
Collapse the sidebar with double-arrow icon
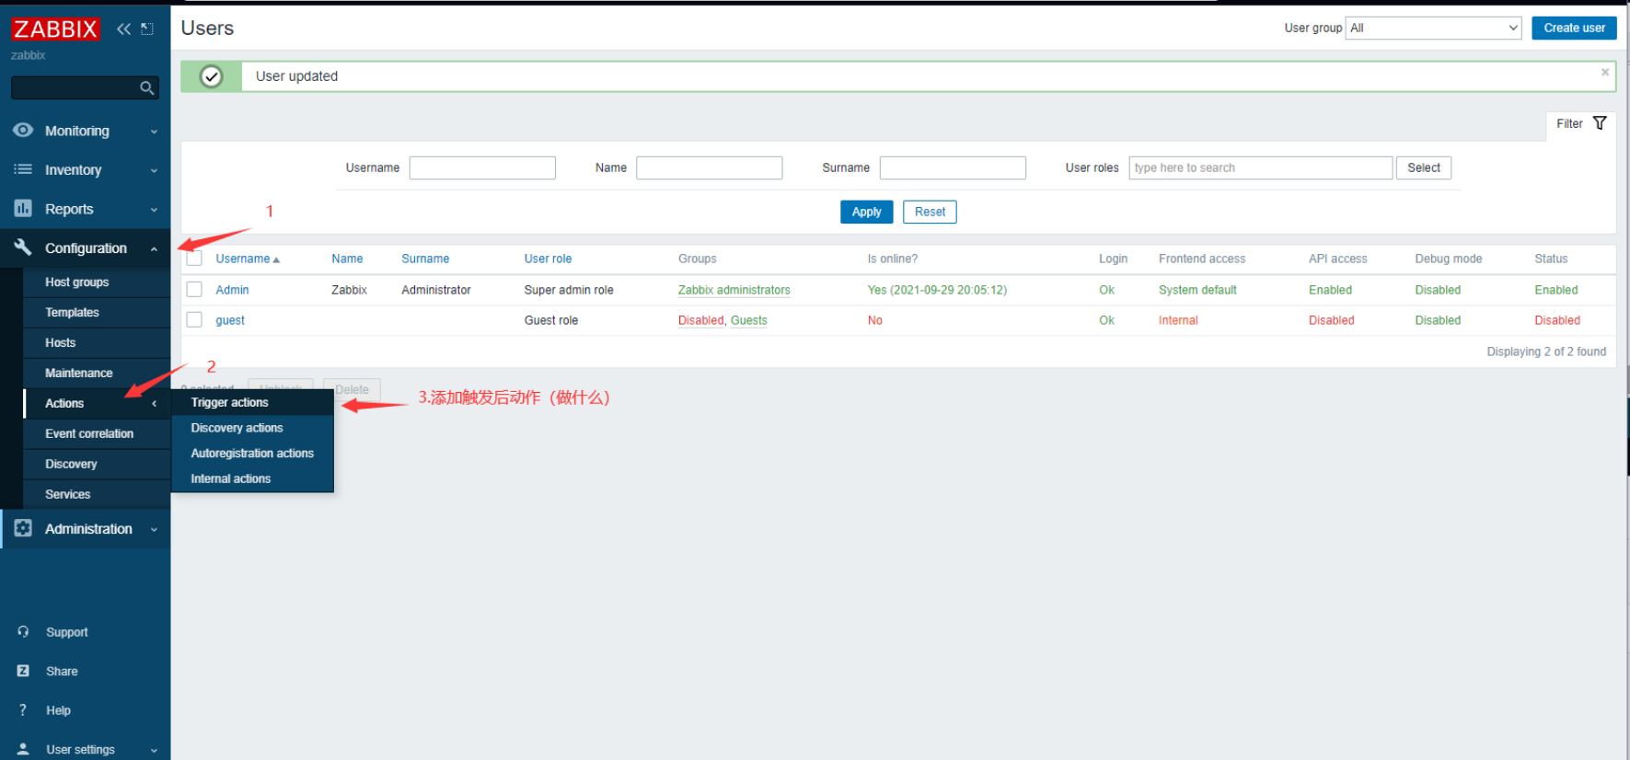coord(123,29)
